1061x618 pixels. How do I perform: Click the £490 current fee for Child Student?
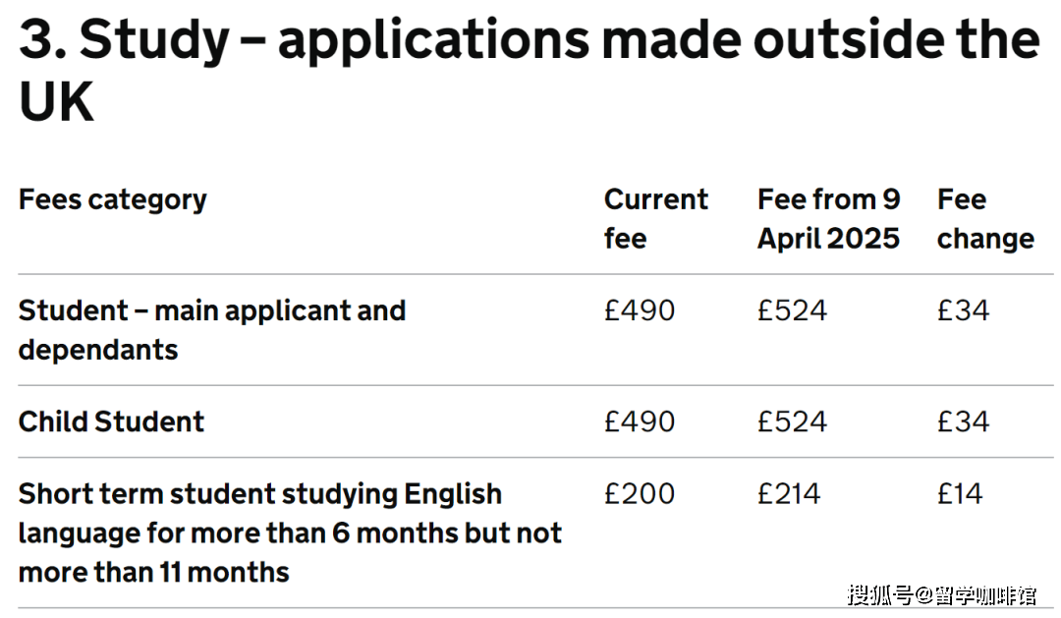click(640, 421)
